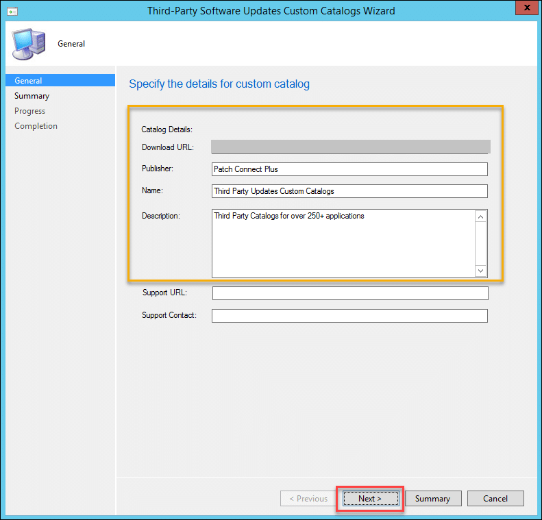Viewport: 542px width, 520px height.
Task: Select the Progress step in sidebar
Action: [29, 111]
